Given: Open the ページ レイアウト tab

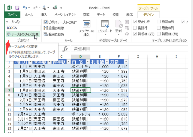Looking at the screenshot, I should coord(65,15).
